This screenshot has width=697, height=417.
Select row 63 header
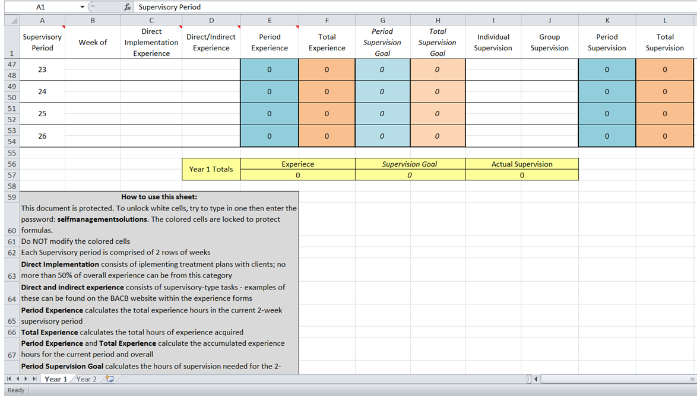click(12, 270)
